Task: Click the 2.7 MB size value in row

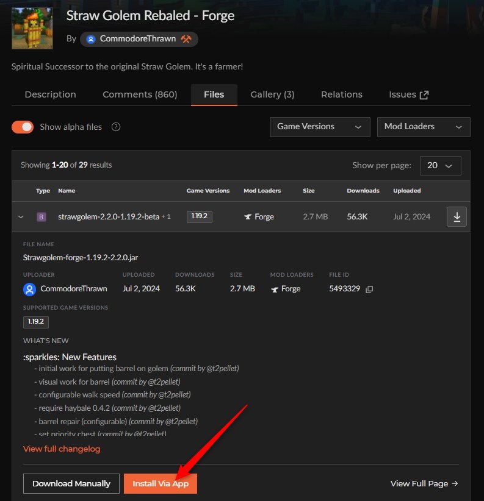Action: coord(315,216)
